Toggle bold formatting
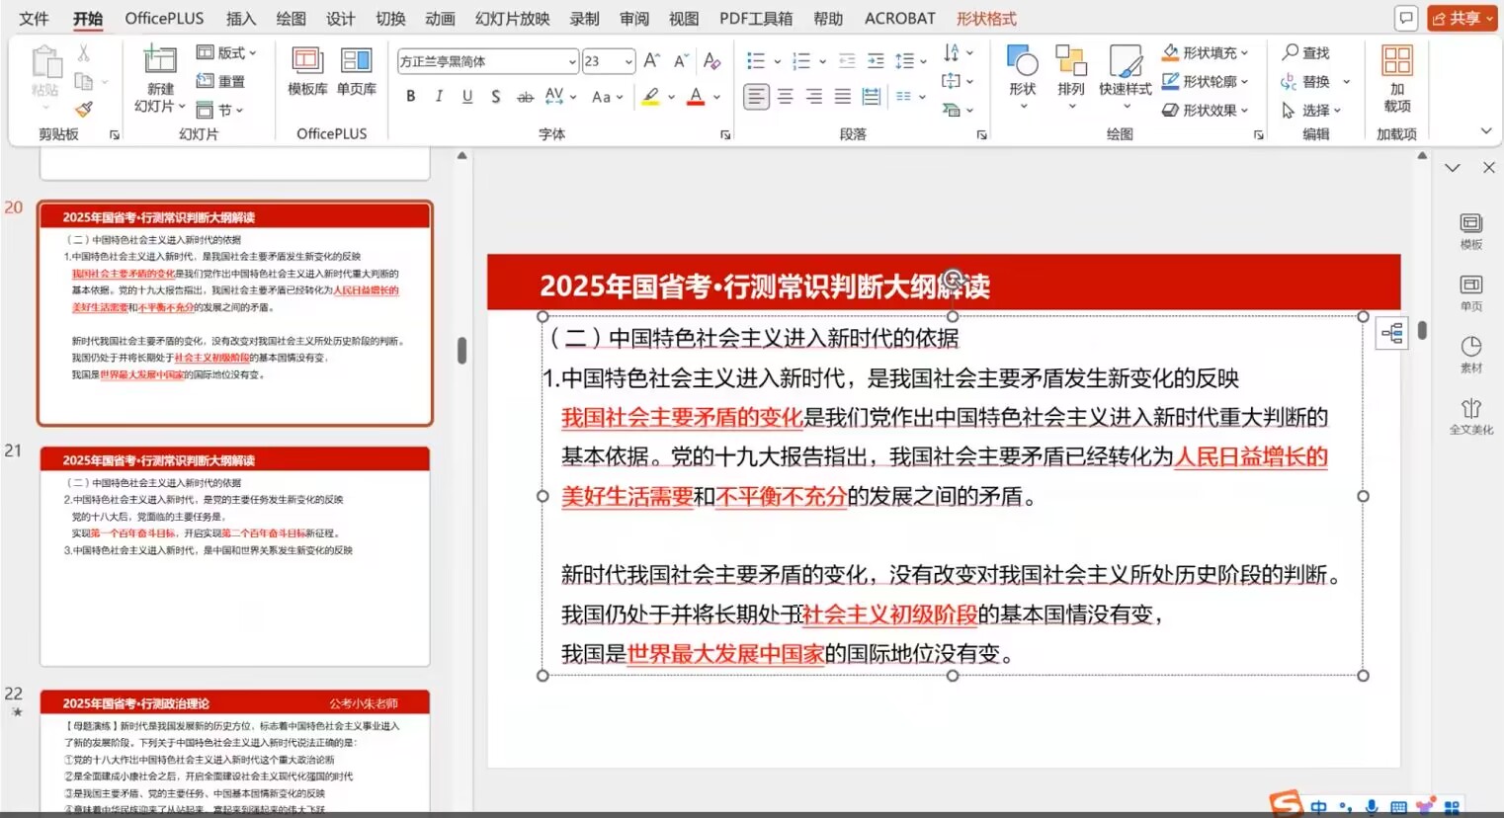The height and width of the screenshot is (818, 1504). click(411, 96)
